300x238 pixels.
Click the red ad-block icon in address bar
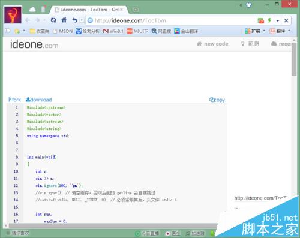point(261,20)
